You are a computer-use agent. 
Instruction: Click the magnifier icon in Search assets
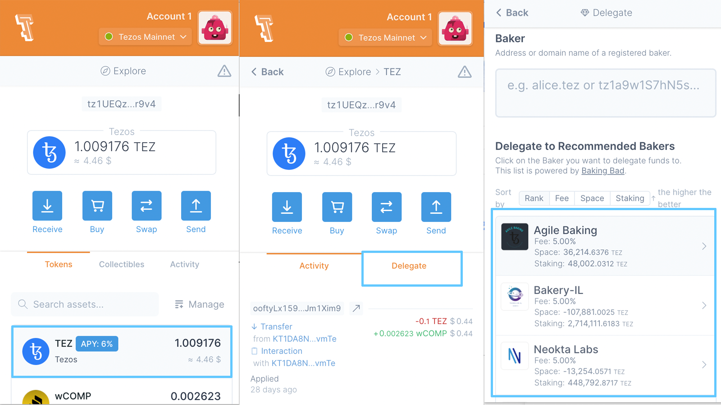[23, 305]
